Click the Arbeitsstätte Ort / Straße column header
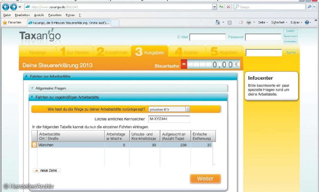319x192 pixels. tap(71, 136)
